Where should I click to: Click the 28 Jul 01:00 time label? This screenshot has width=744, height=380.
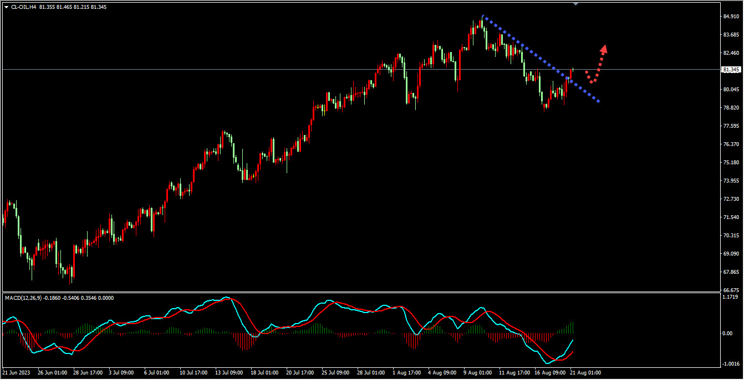[370, 373]
